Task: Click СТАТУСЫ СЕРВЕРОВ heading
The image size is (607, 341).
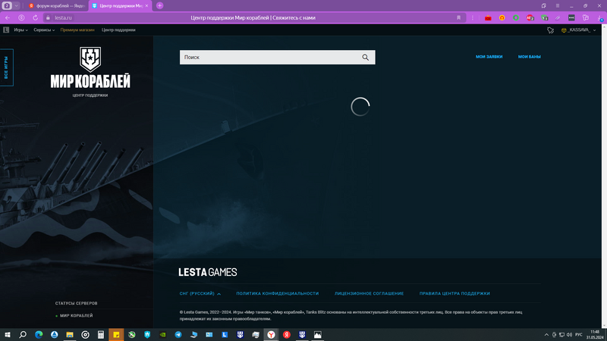Action: [77, 303]
